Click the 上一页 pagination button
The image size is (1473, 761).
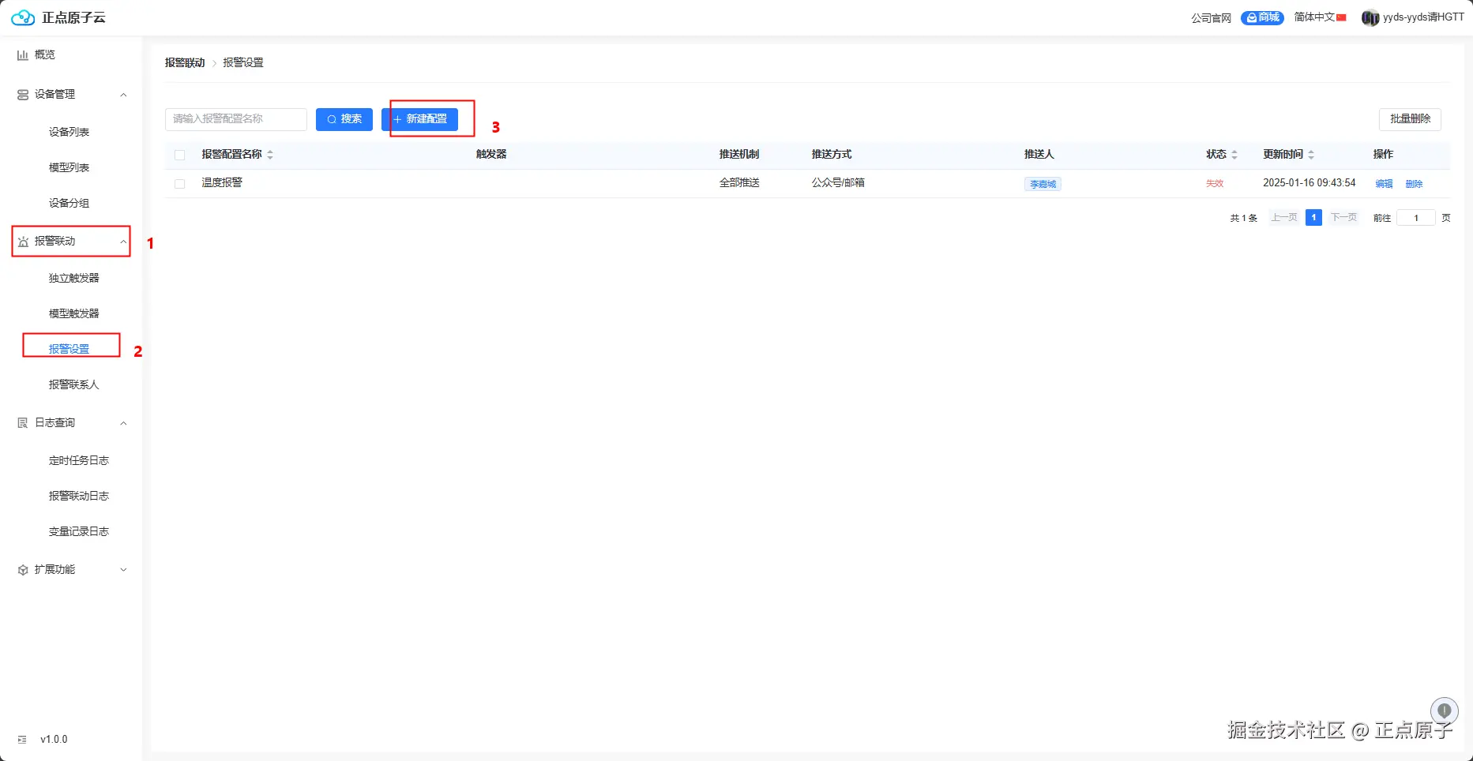1284,218
